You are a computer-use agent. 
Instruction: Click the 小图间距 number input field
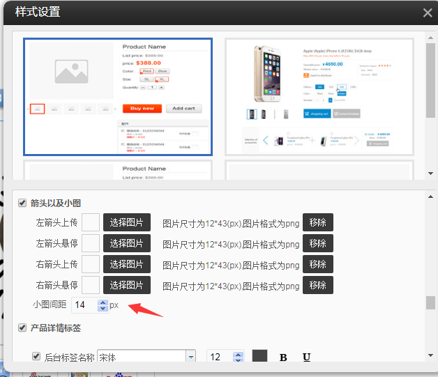tap(84, 305)
